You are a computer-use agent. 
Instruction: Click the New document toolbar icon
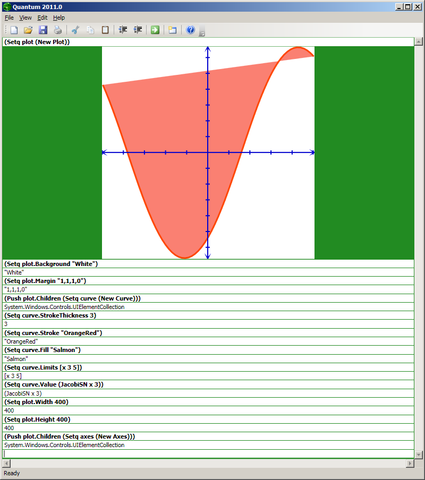pyautogui.click(x=14, y=30)
